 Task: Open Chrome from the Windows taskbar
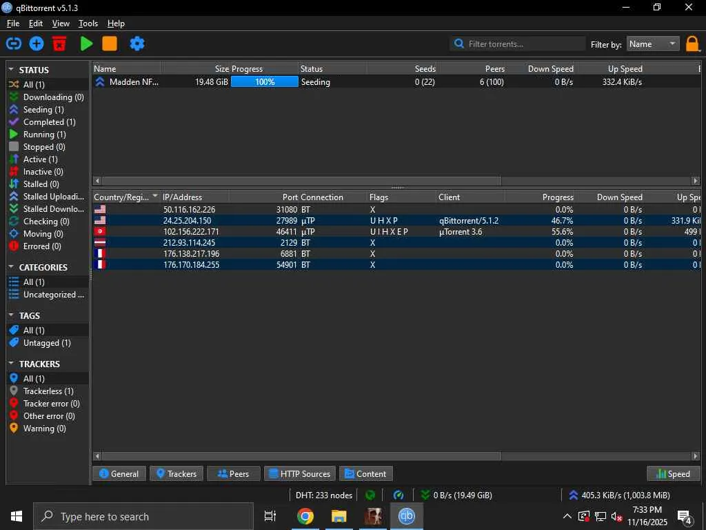coord(305,516)
